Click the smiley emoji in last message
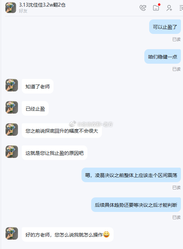This screenshot has width=183, height=249. click(106, 234)
